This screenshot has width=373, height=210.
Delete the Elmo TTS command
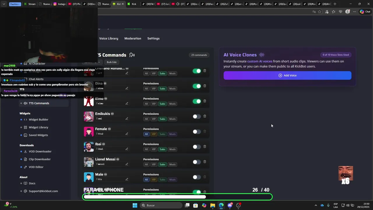coord(205,101)
